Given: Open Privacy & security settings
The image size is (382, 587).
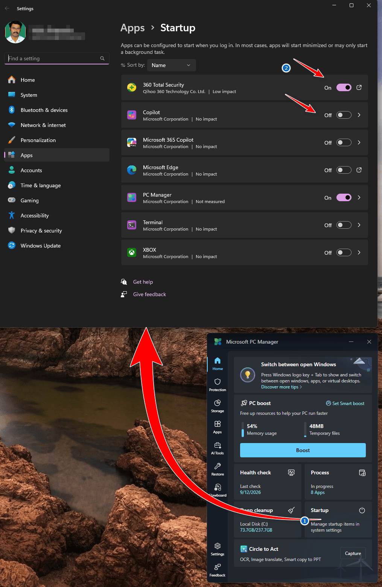Looking at the screenshot, I should 57,231.
